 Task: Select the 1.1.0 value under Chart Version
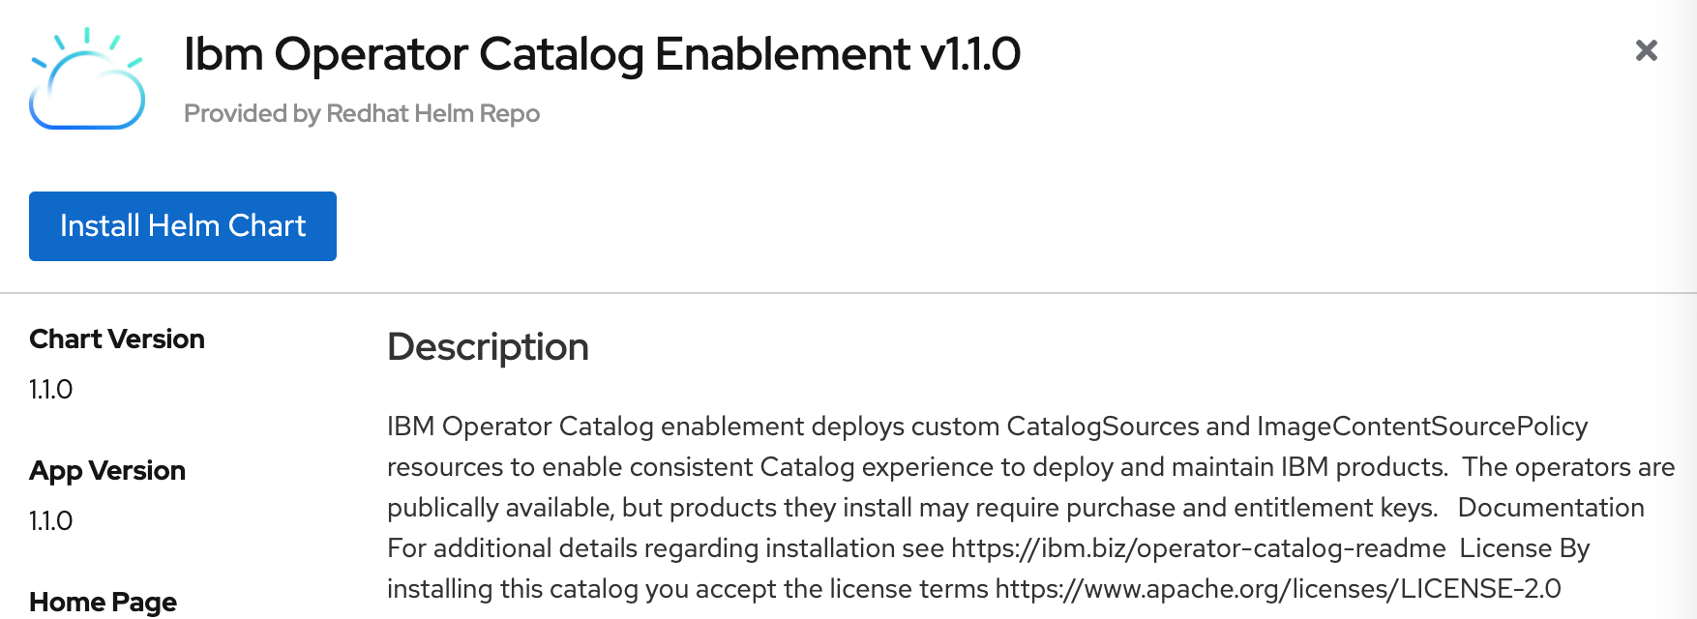coord(51,389)
